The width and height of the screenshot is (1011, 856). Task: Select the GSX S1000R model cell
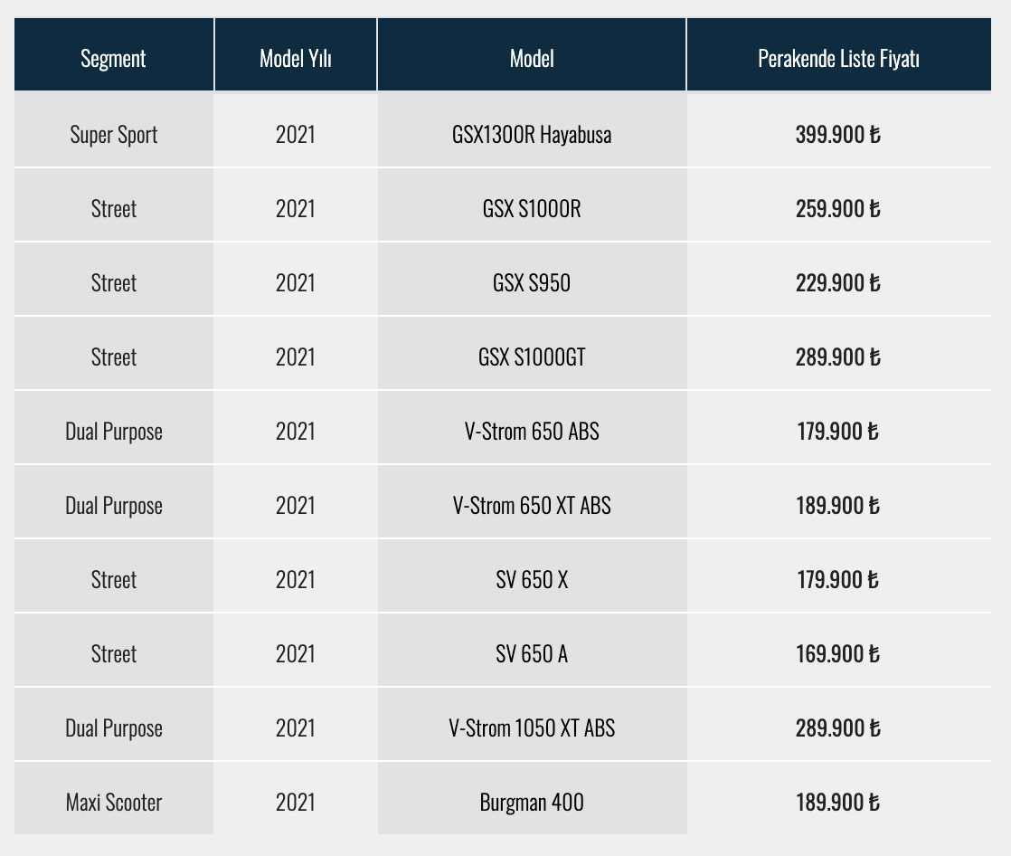click(x=532, y=209)
